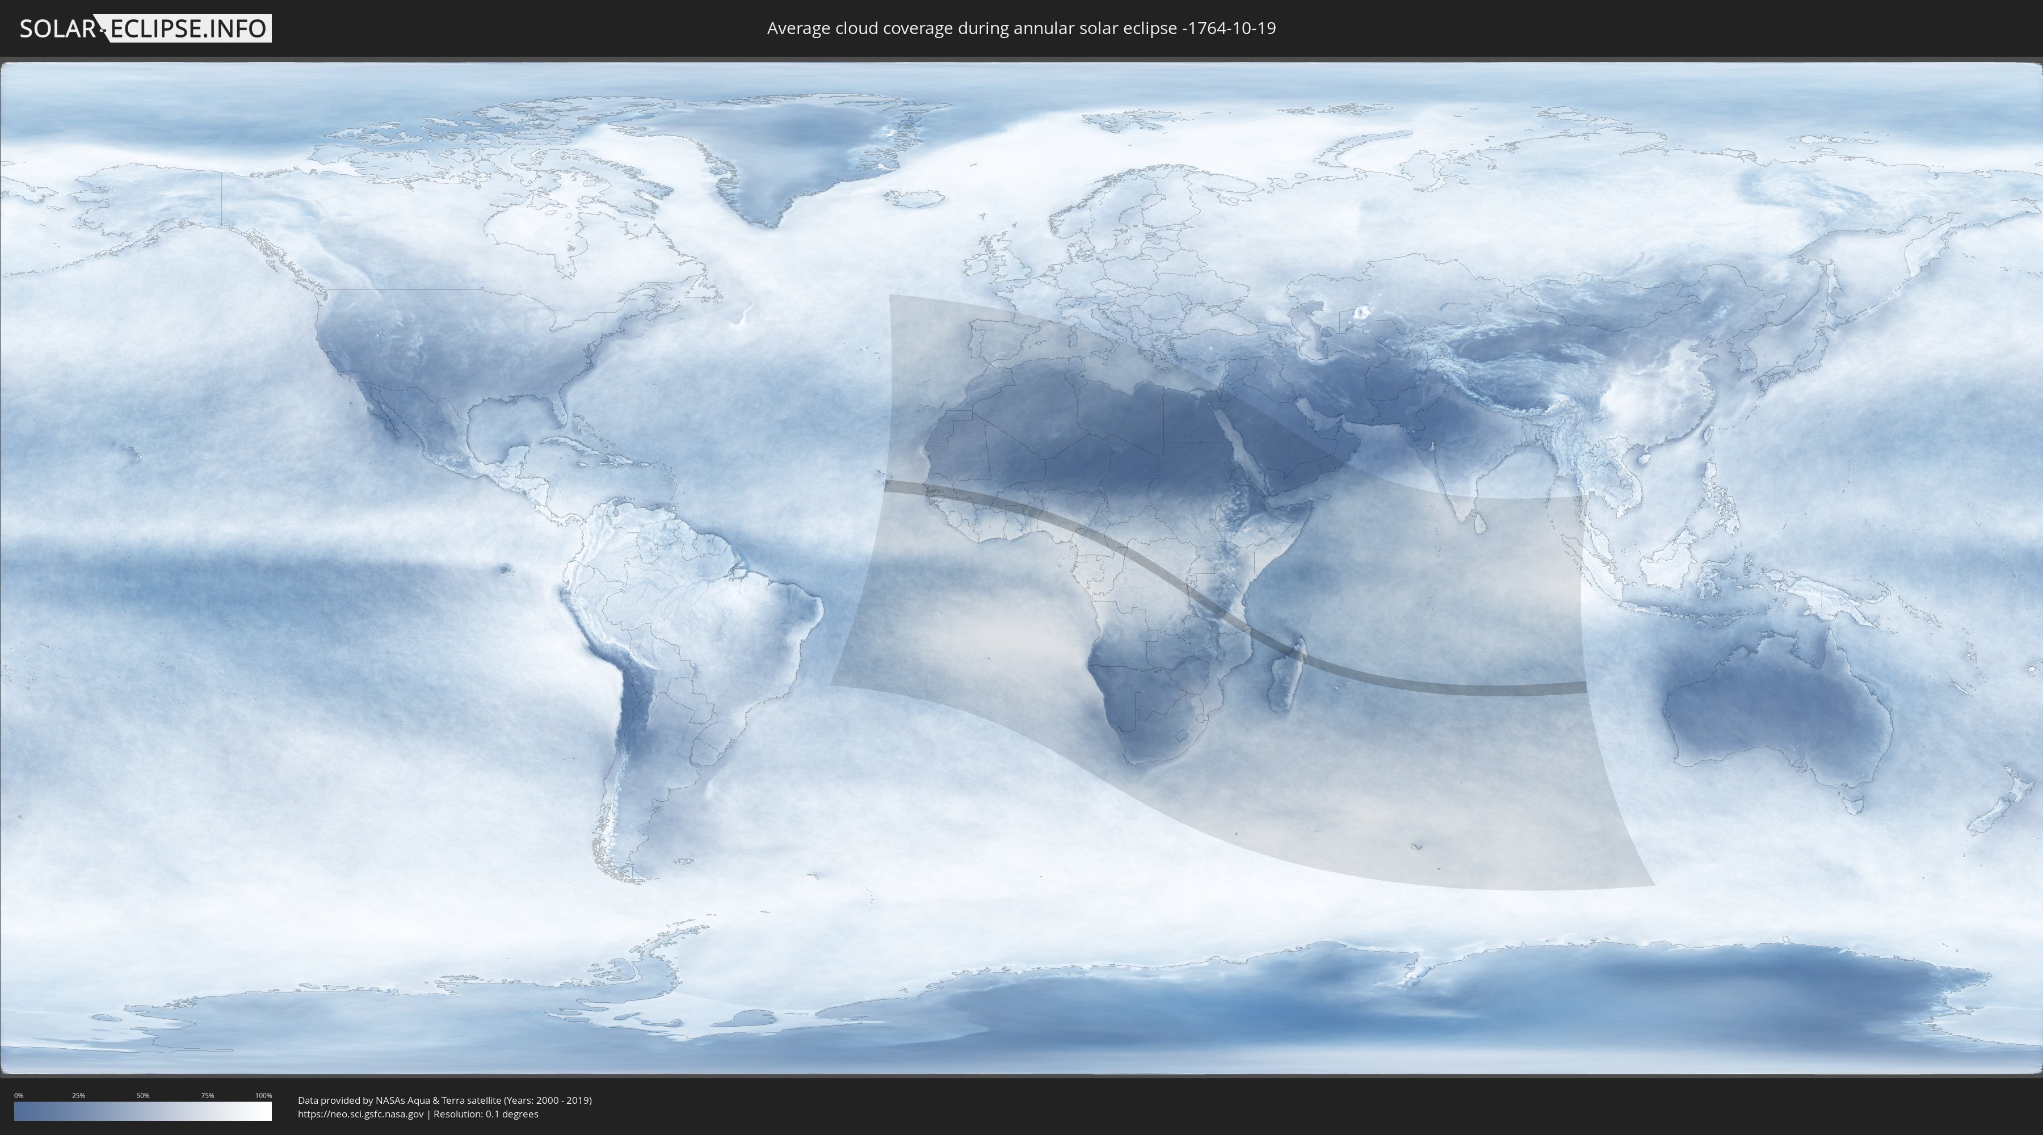
Task: Click the '75%' legend label
Action: point(207,1095)
